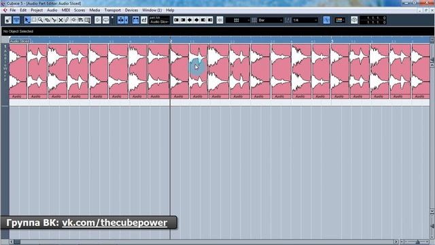
Task: Click the horizontal scrollbar right arrow
Action: (x=396, y=242)
